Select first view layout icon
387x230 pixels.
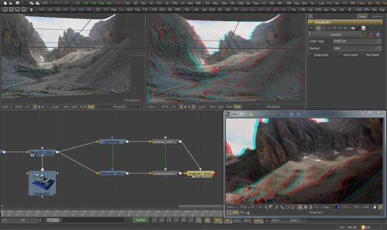5,10
